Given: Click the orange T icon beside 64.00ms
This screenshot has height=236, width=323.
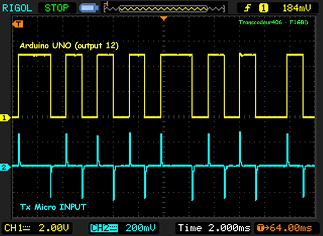Looking at the screenshot, I should [260, 228].
